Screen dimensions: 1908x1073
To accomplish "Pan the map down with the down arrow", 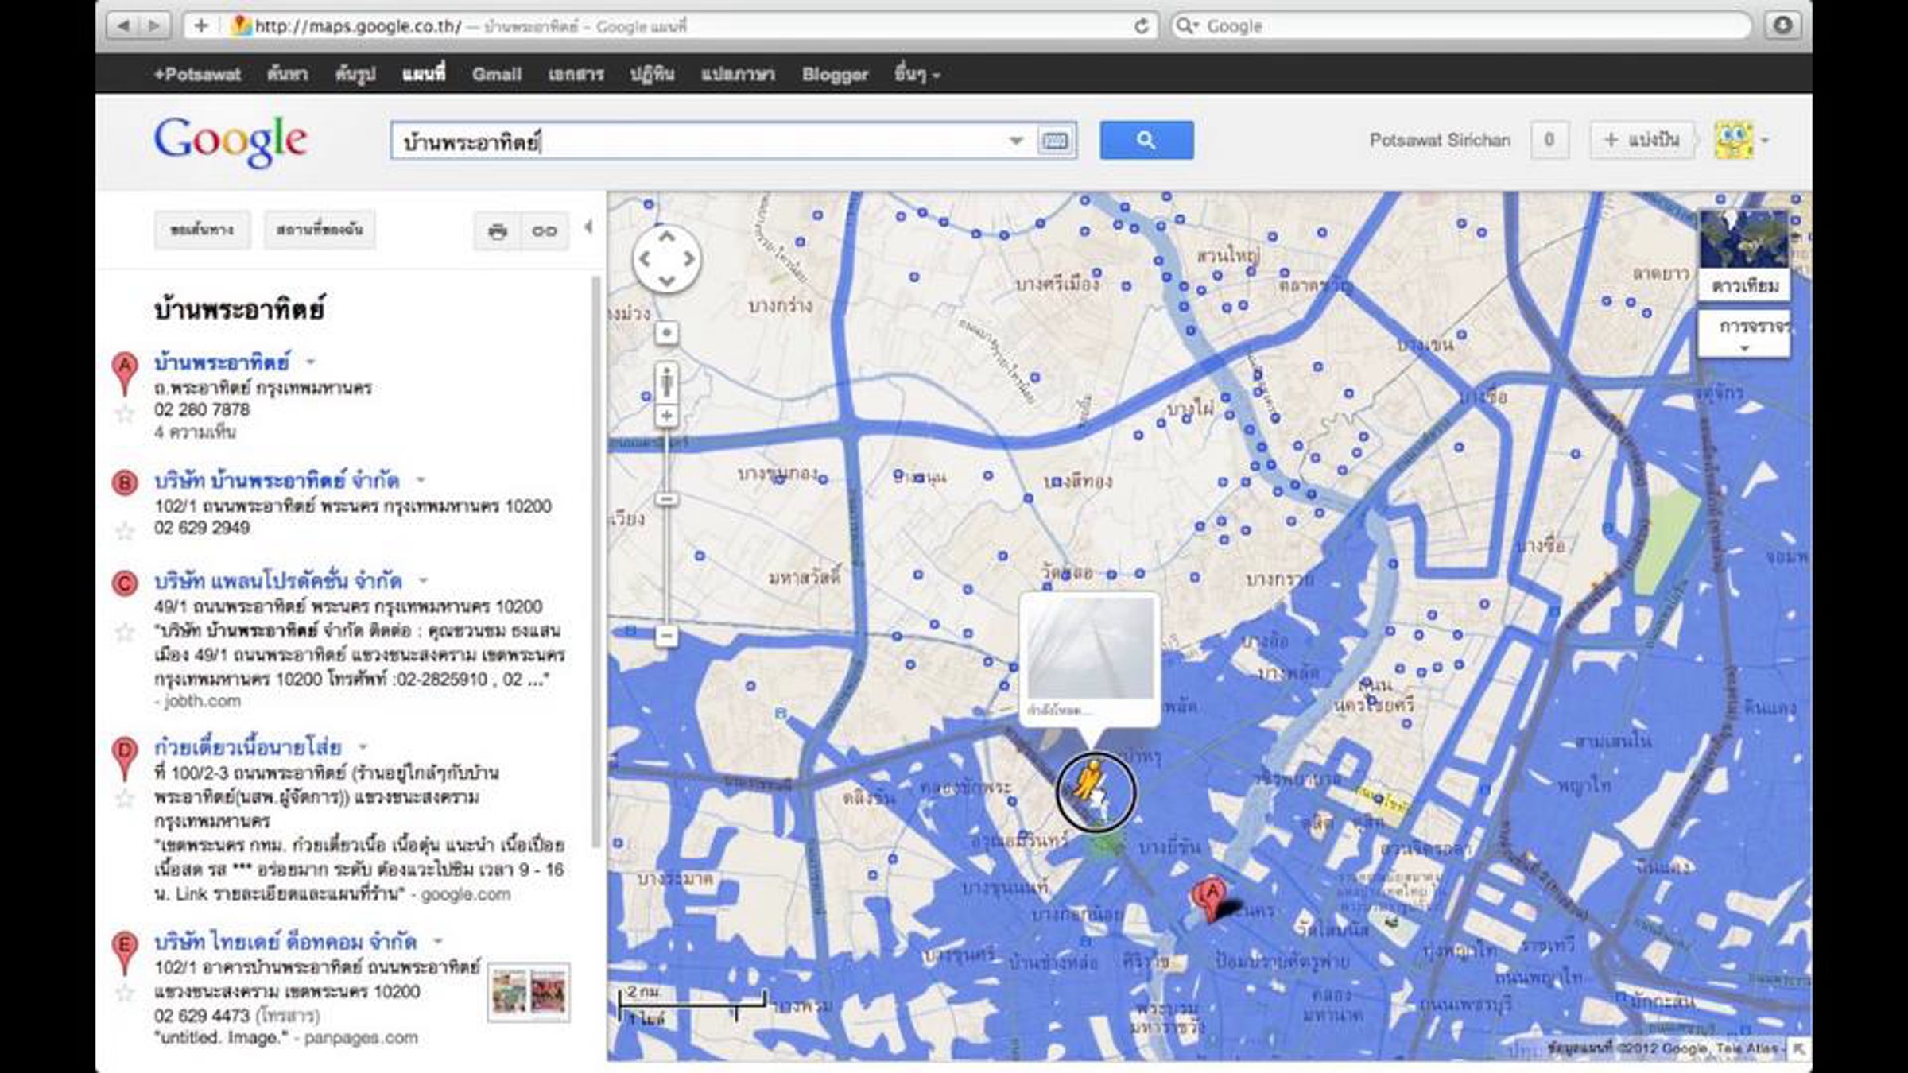I will pos(666,281).
